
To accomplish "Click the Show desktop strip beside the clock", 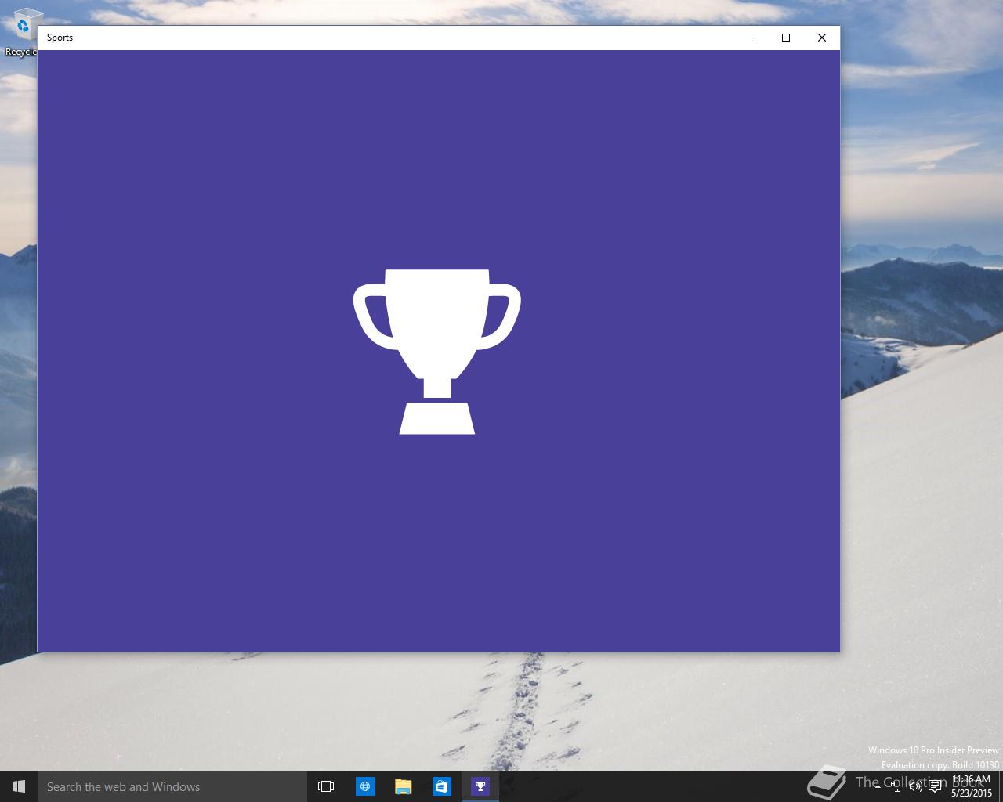I will tap(1001, 786).
